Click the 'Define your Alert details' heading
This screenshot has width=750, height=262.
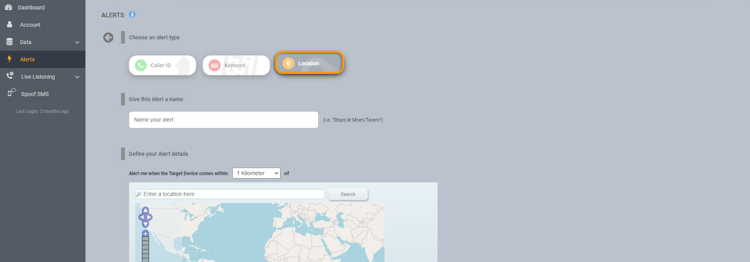tap(159, 154)
